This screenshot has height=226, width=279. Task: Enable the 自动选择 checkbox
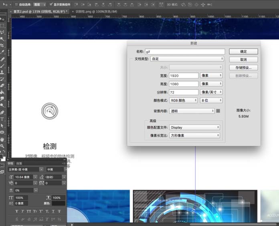[16, 4]
